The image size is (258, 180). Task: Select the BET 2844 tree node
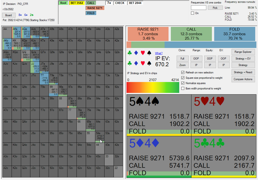(135, 3)
